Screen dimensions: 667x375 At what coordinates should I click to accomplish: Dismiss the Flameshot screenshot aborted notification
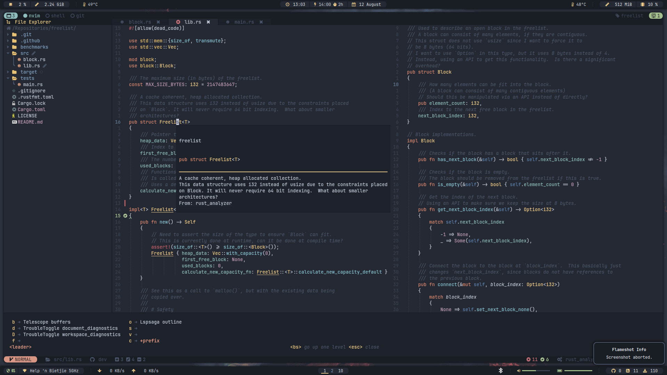[x=629, y=353]
